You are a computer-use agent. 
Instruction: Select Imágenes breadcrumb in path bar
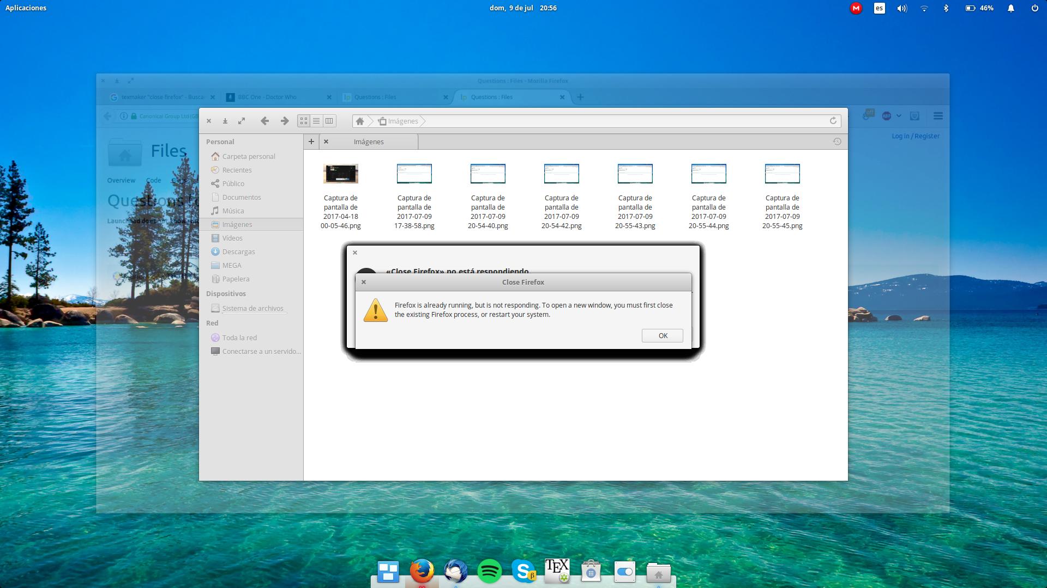[x=399, y=121]
